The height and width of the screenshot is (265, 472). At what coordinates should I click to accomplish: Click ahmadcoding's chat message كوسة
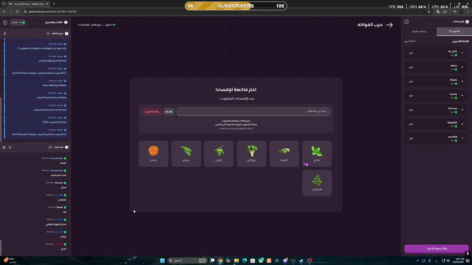click(63, 163)
